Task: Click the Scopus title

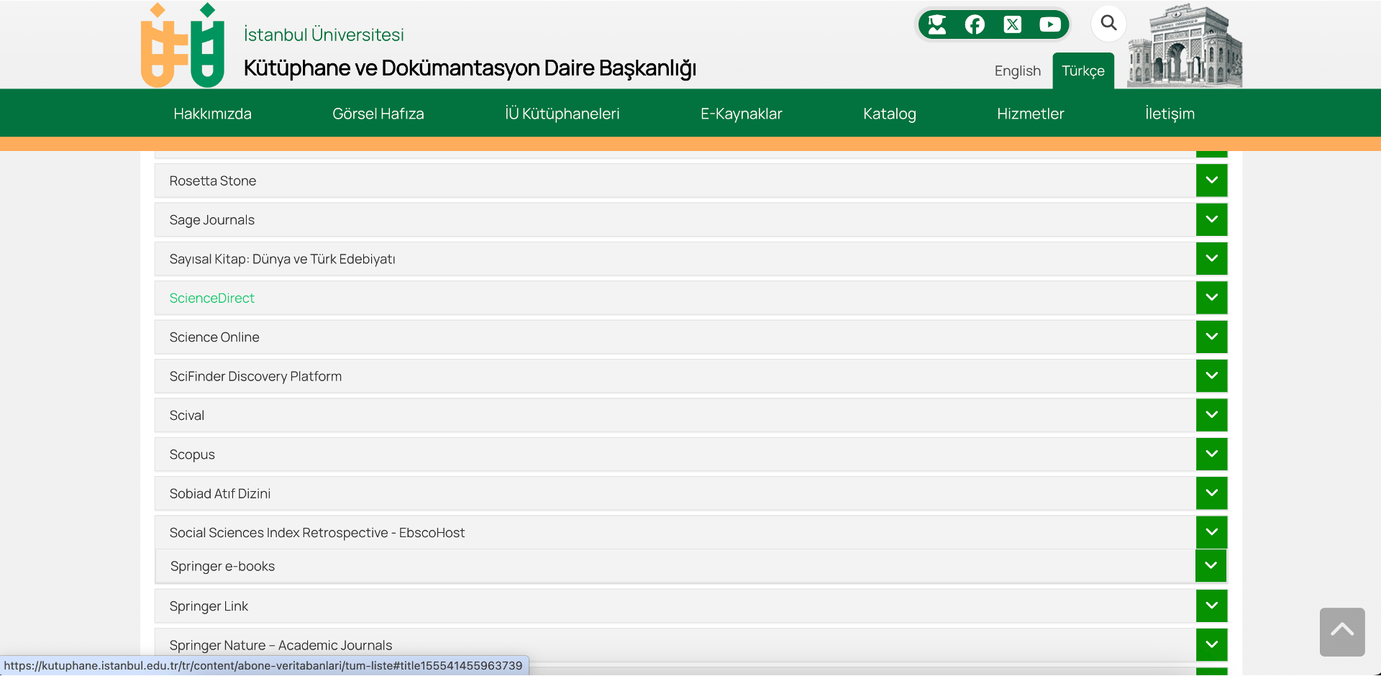Action: (192, 455)
